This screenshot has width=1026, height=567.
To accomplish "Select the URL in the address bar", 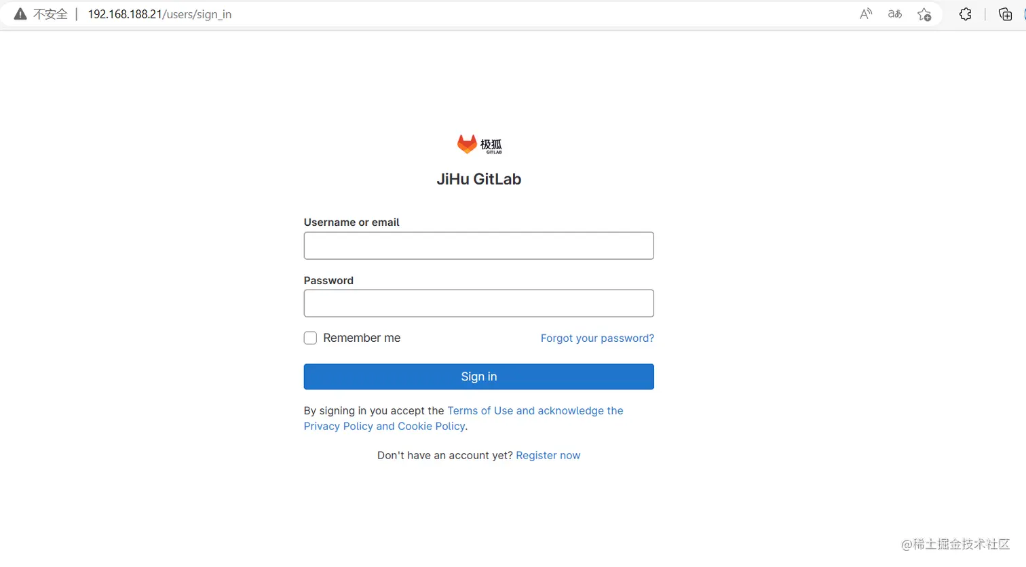I will pos(159,14).
